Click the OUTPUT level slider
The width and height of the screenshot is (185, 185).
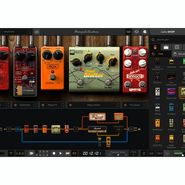click(x=183, y=155)
